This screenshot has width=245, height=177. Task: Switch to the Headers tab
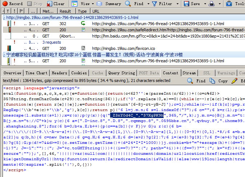pos(59,73)
